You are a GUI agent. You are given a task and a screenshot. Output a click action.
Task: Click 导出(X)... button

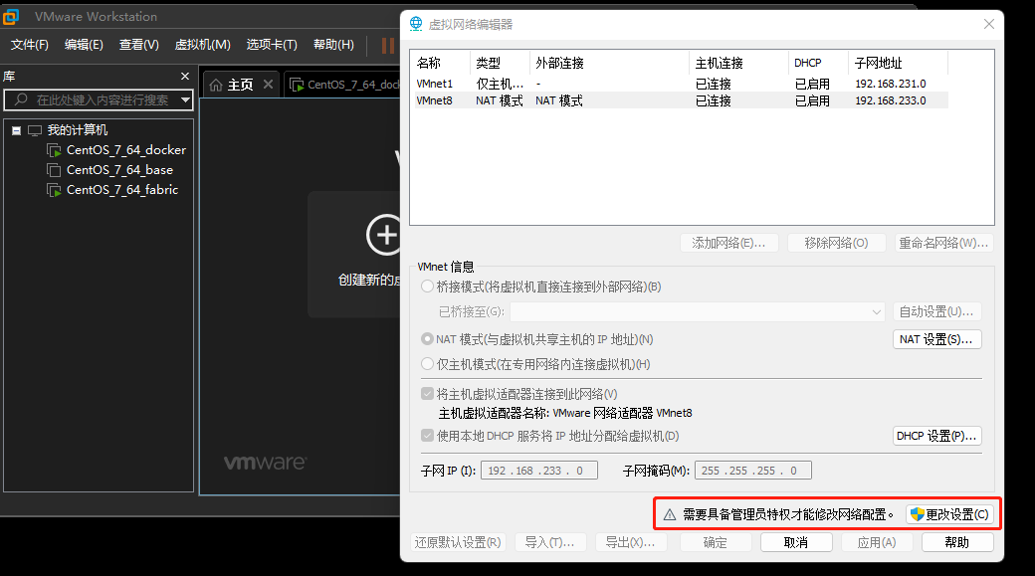pos(630,542)
